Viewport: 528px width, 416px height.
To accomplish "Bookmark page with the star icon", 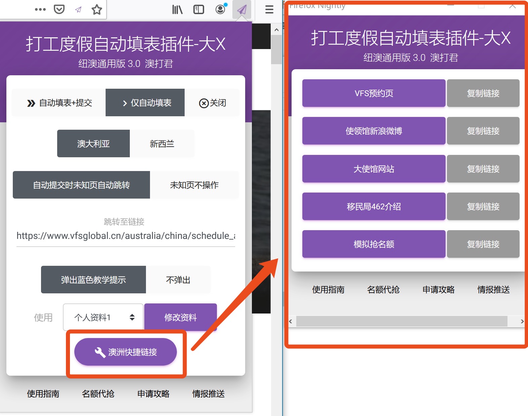I will coord(97,9).
